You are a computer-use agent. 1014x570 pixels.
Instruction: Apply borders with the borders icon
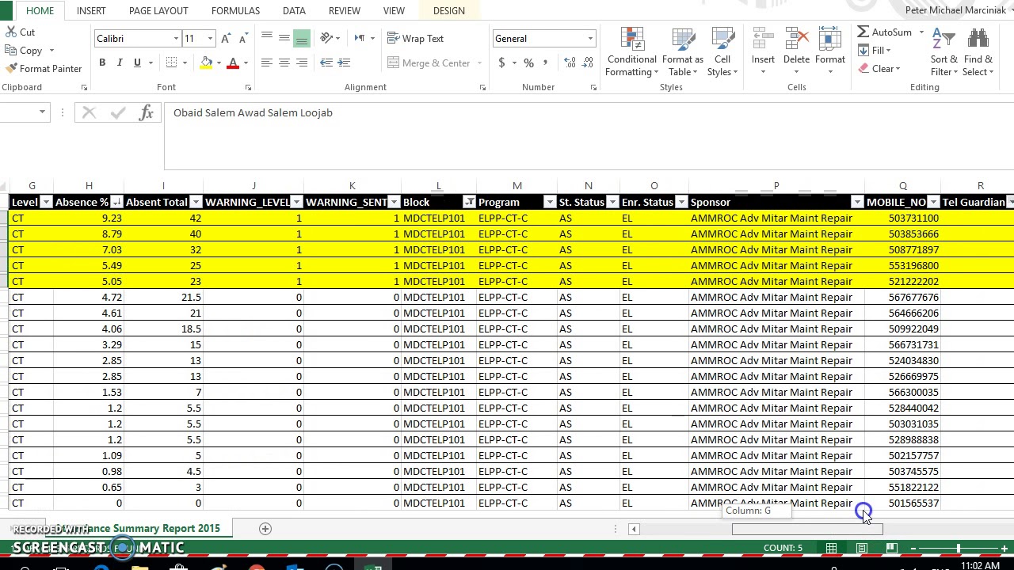click(172, 63)
